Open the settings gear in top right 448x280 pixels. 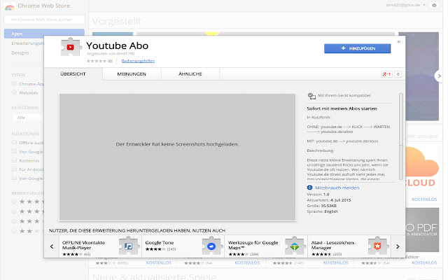(x=434, y=5)
